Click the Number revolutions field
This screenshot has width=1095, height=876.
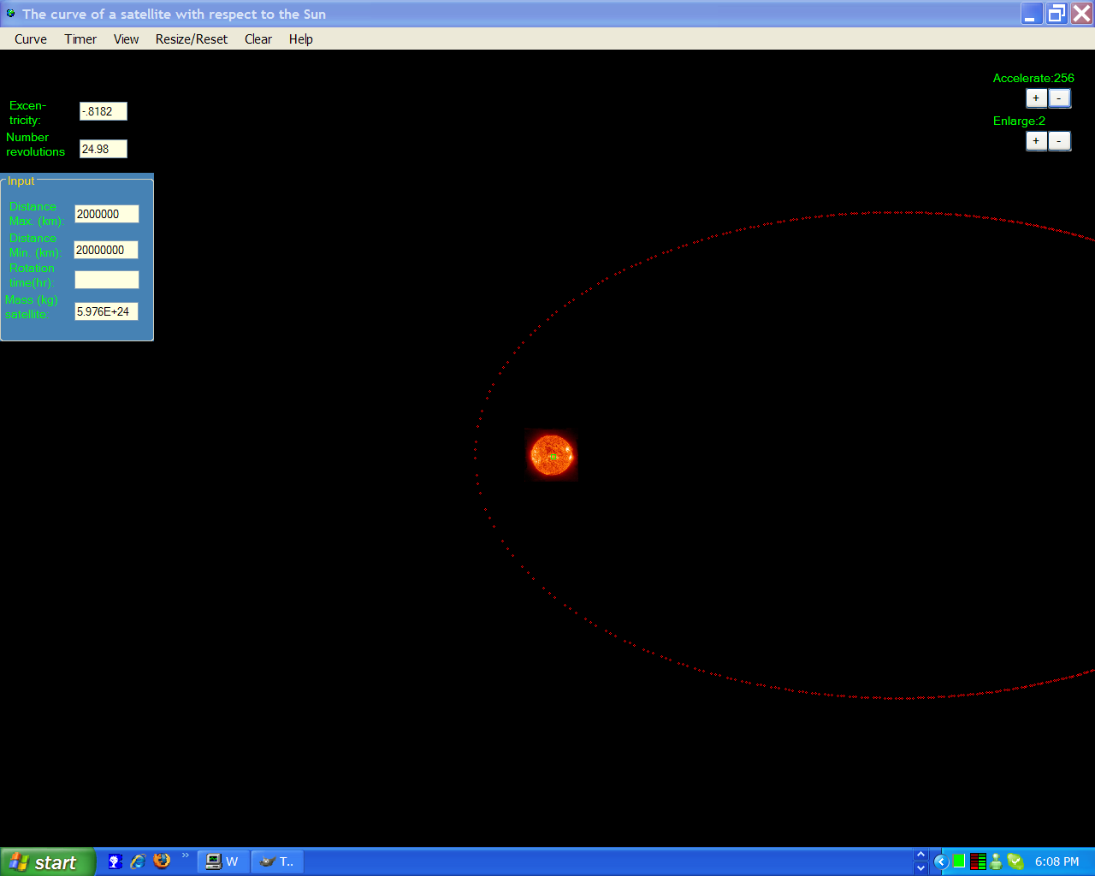click(104, 149)
